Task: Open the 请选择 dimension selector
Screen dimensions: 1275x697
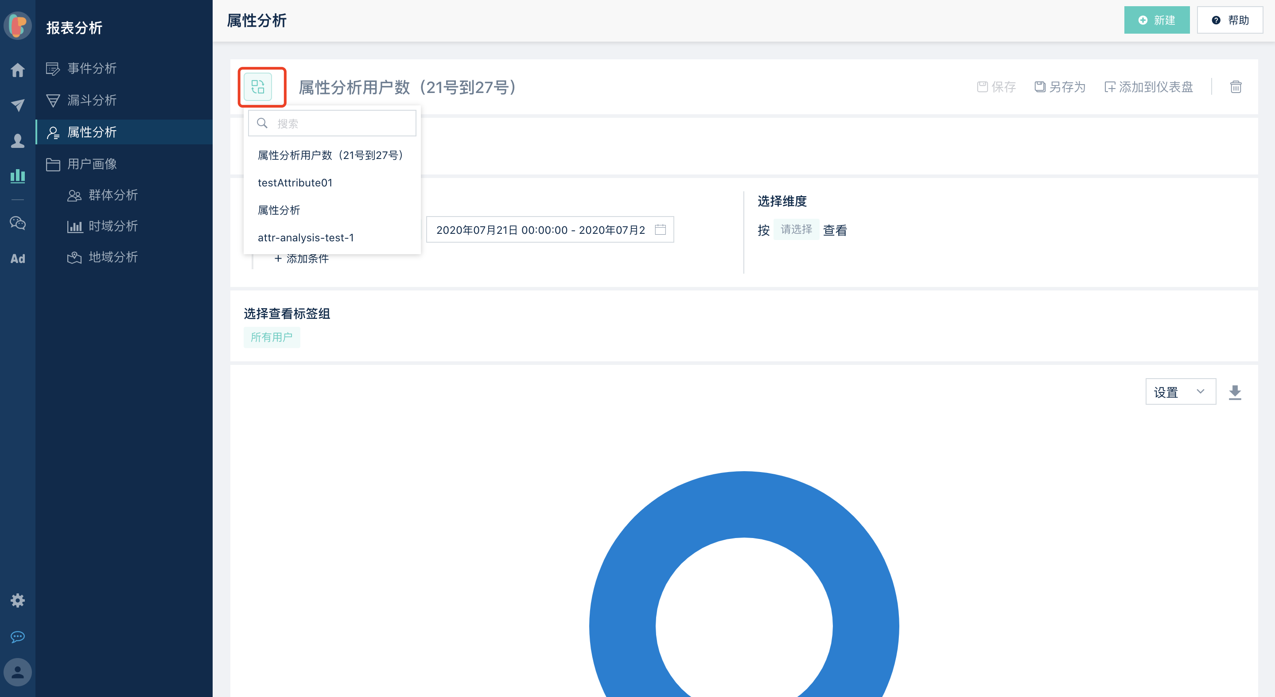Action: (x=796, y=229)
